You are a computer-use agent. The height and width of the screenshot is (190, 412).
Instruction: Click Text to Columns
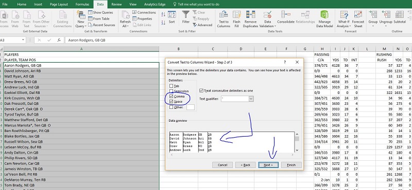[224, 19]
